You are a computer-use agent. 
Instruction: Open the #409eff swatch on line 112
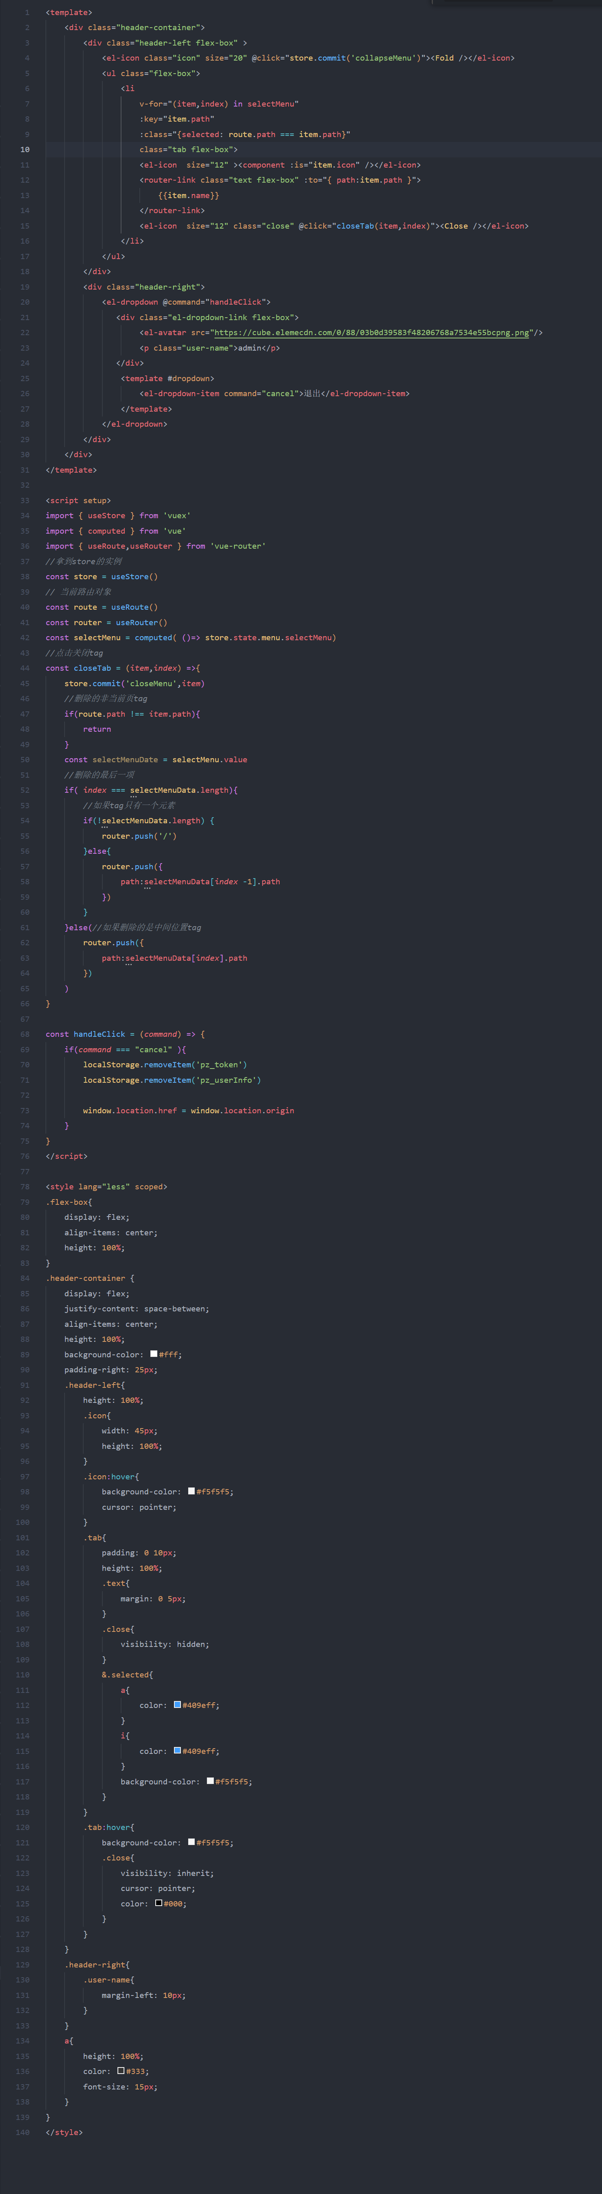coord(177,1705)
